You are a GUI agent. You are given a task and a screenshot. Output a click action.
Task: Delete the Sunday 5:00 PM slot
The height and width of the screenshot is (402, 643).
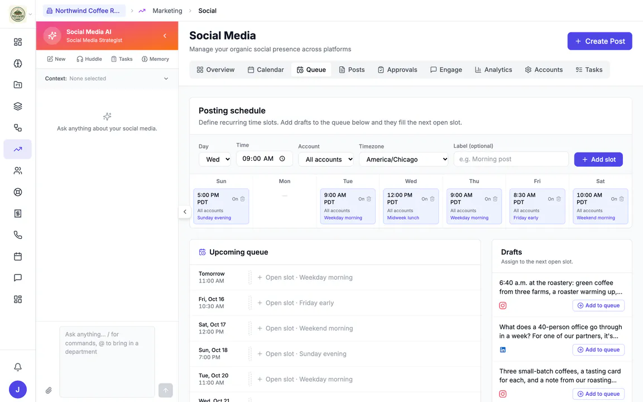click(x=242, y=199)
